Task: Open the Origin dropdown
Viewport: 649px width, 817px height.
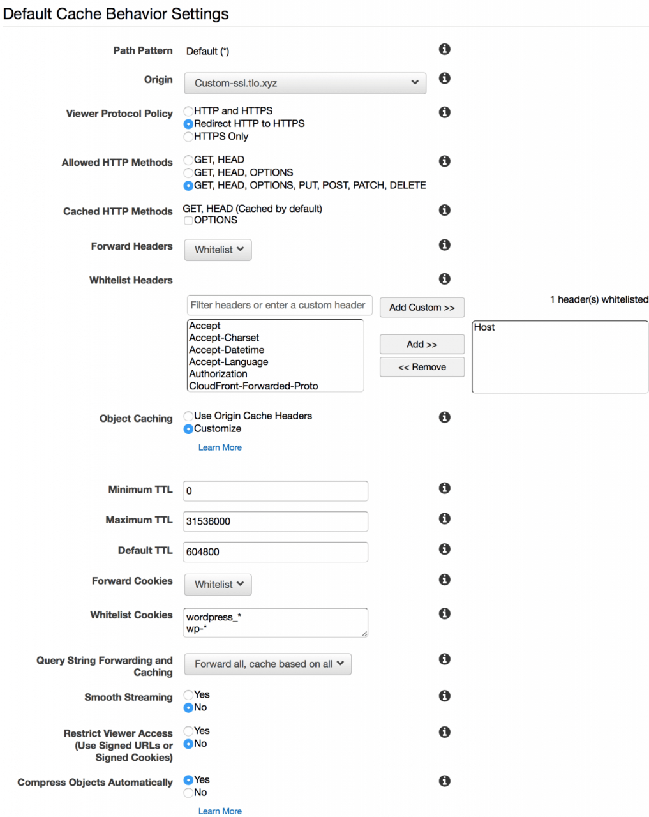Action: [x=305, y=83]
